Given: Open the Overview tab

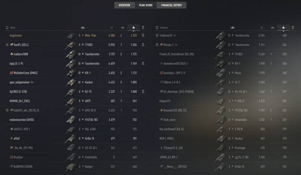Looking at the screenshot, I should (124, 5).
